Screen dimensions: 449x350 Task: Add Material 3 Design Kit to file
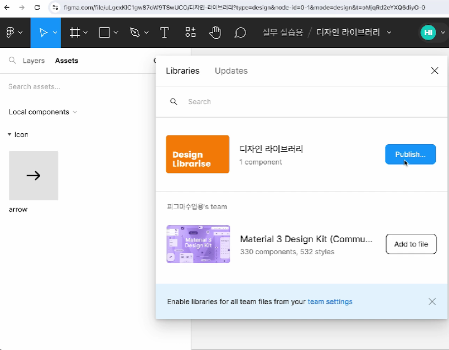pyautogui.click(x=411, y=244)
